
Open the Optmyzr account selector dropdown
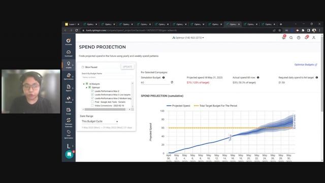tap(188, 38)
